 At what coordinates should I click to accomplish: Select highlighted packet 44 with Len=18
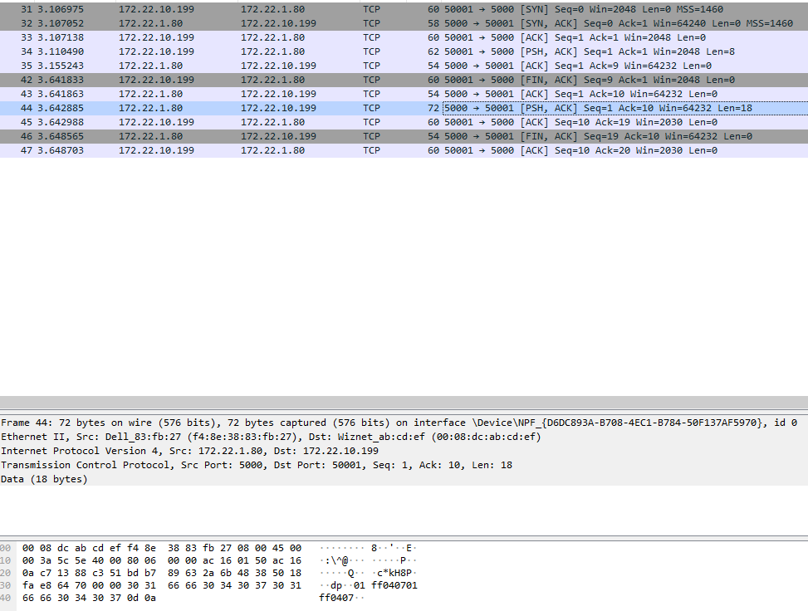[404, 108]
